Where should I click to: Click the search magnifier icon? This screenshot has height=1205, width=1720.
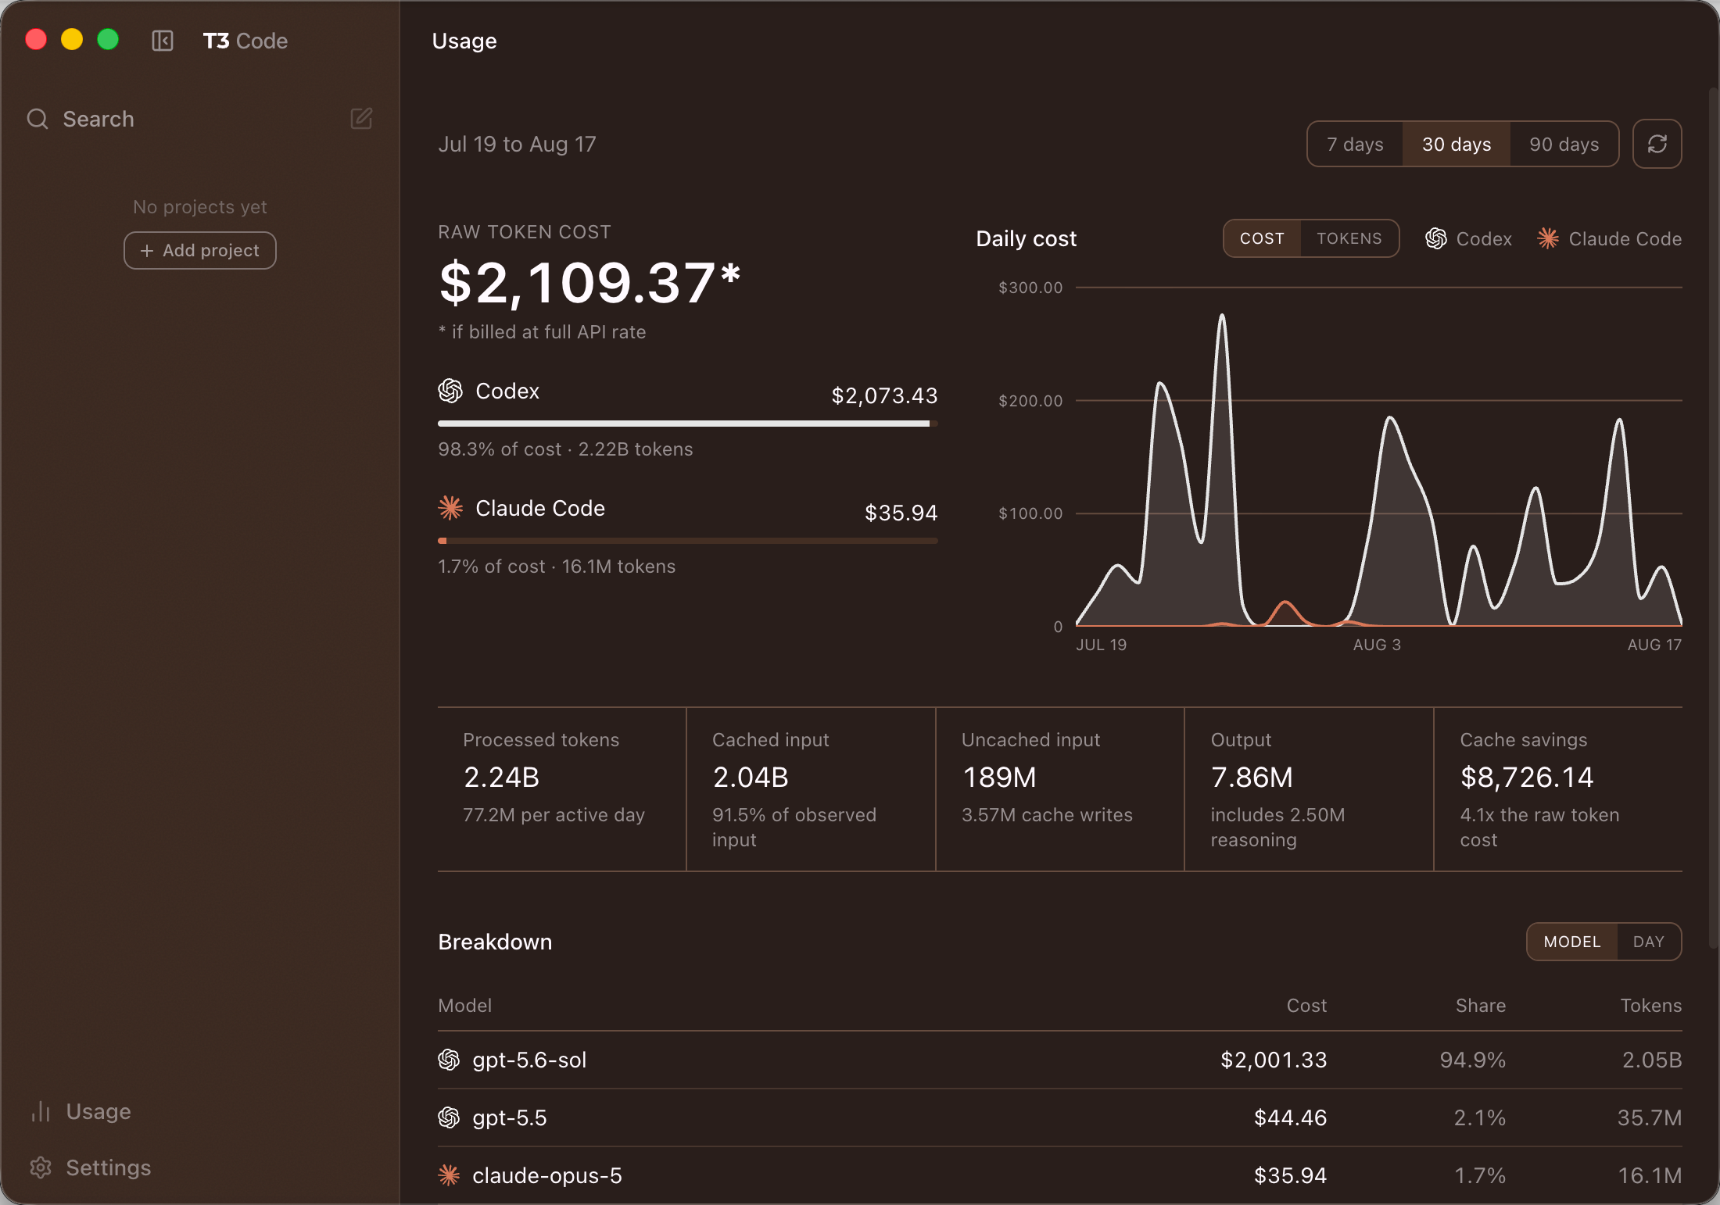coord(38,119)
